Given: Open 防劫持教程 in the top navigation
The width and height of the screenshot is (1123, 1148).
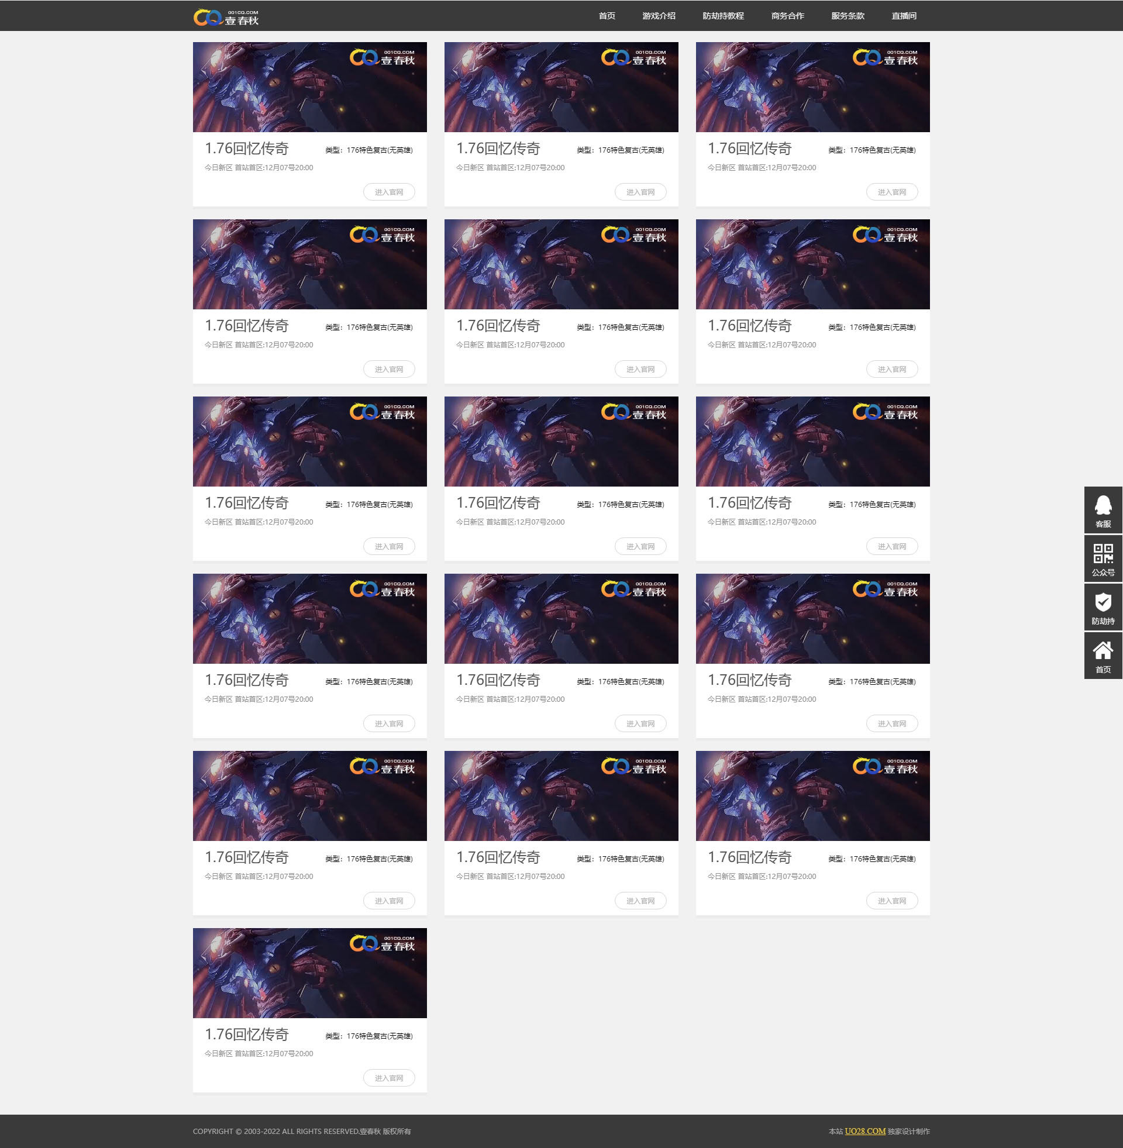Looking at the screenshot, I should point(723,16).
